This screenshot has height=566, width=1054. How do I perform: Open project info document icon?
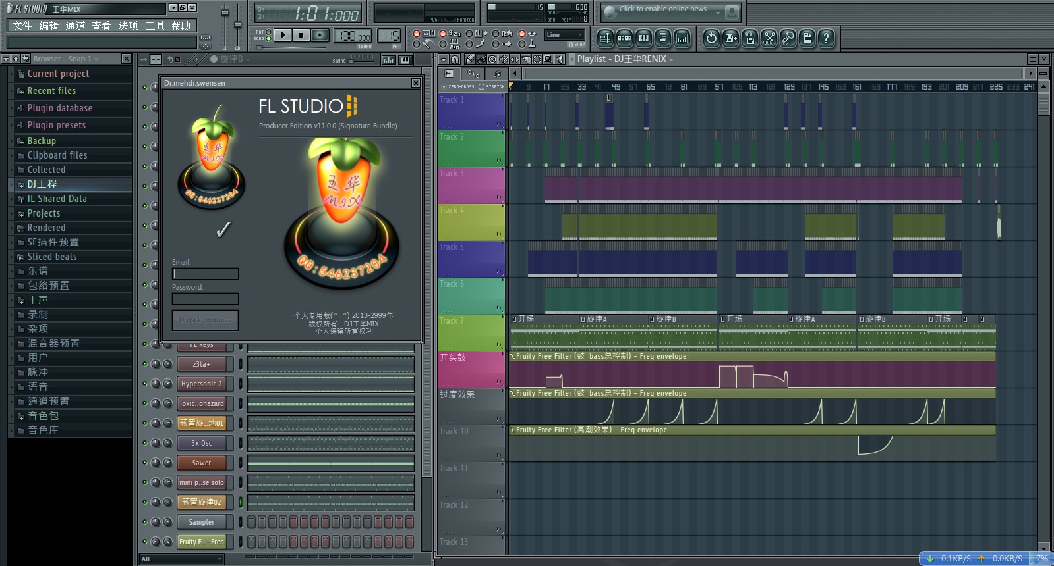(x=807, y=38)
